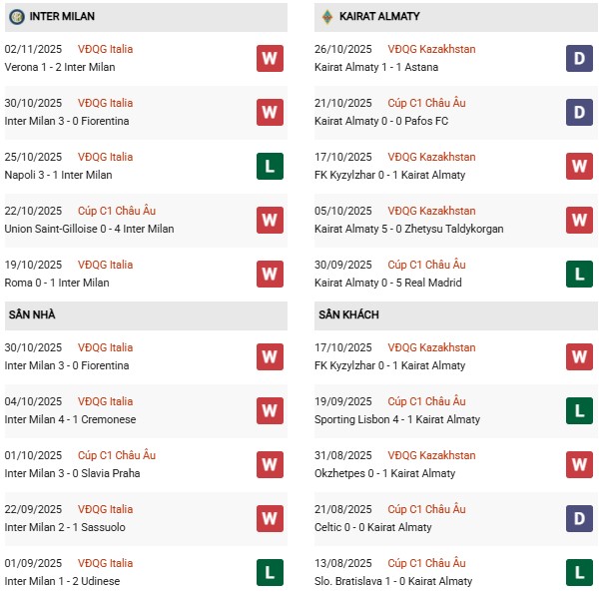Viewport: 599px width, 593px height.
Task: Open the SÂN KHÁCH away matches header
Action: click(x=349, y=314)
